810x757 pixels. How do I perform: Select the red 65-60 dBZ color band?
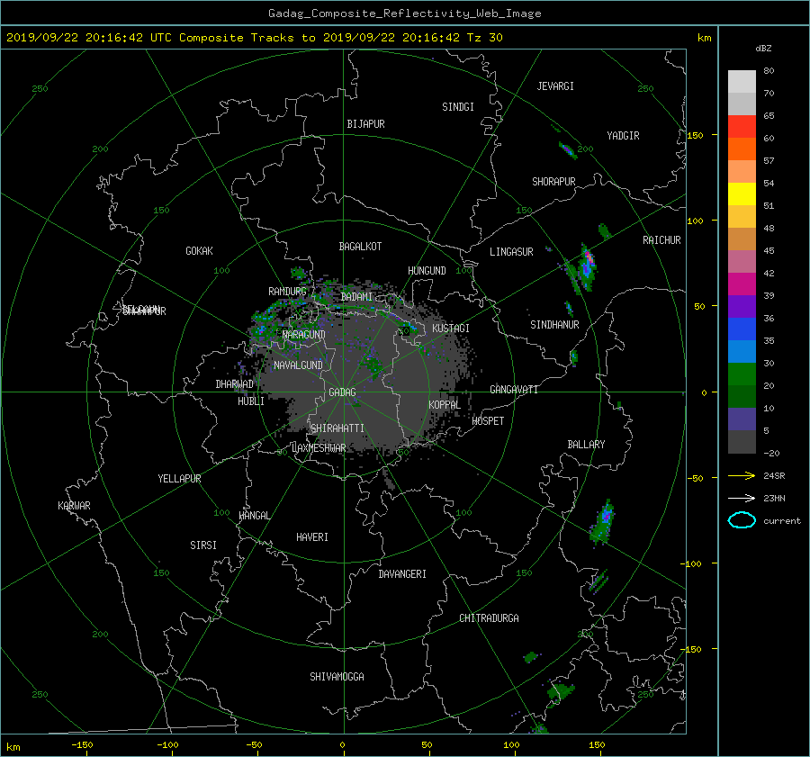(x=742, y=126)
